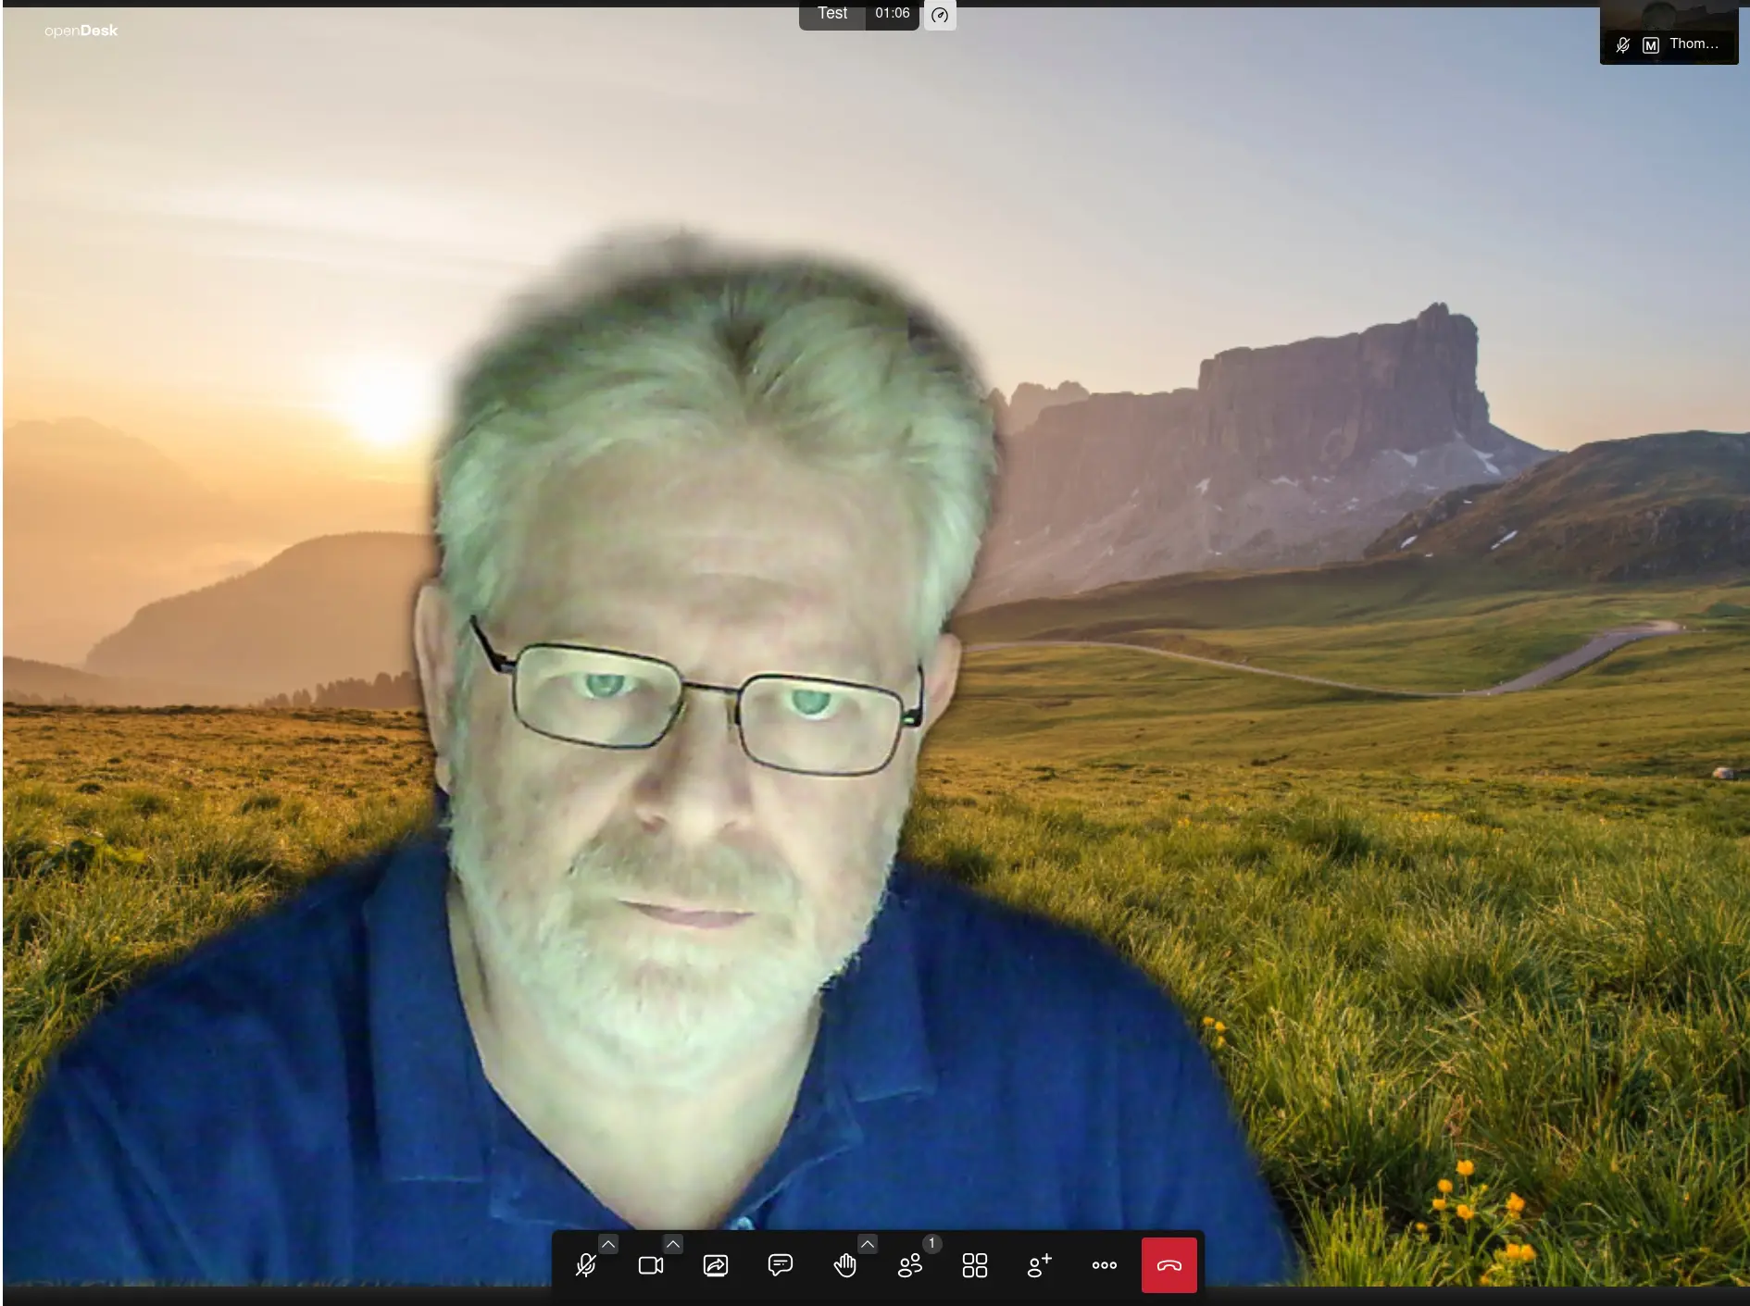This screenshot has width=1750, height=1306.
Task: Click the 01:06 conference timer
Action: [893, 14]
